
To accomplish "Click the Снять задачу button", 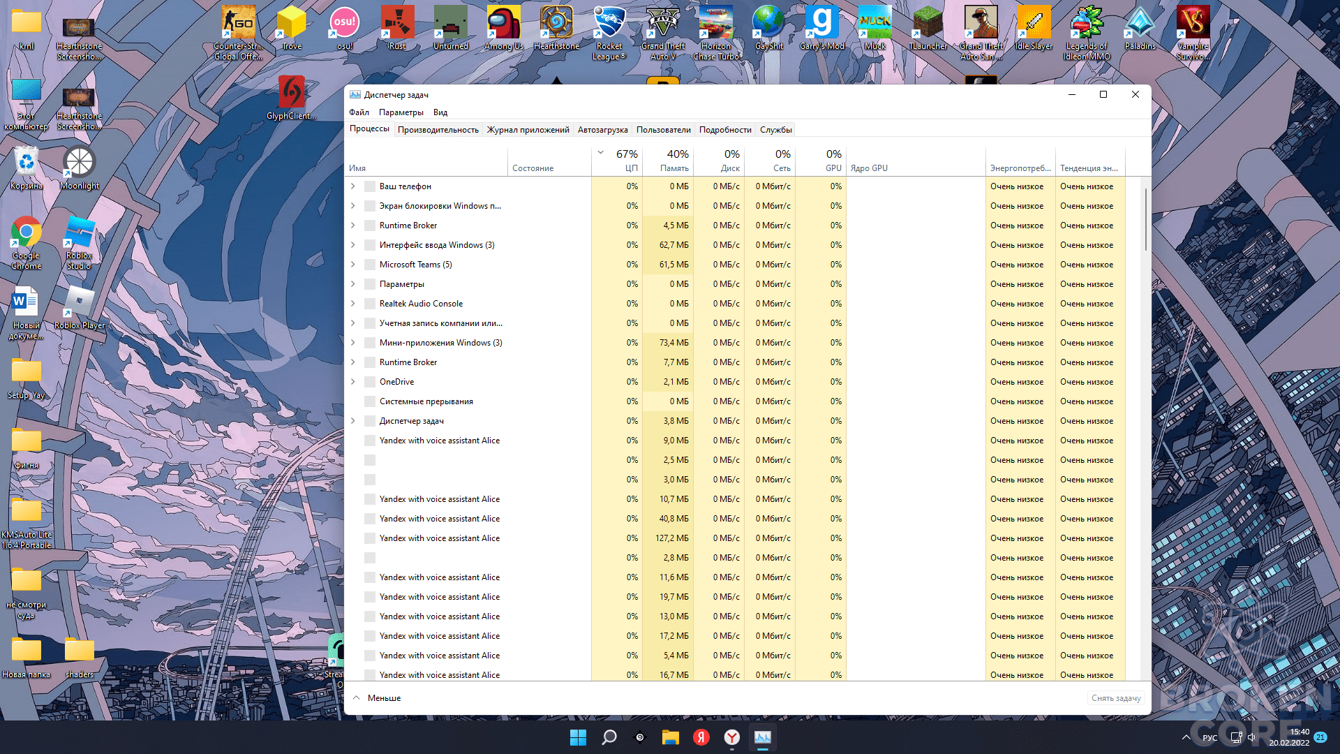I will [1116, 698].
